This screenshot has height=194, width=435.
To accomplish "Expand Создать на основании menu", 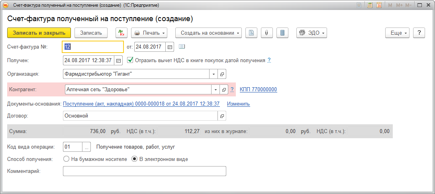I will pos(208,33).
